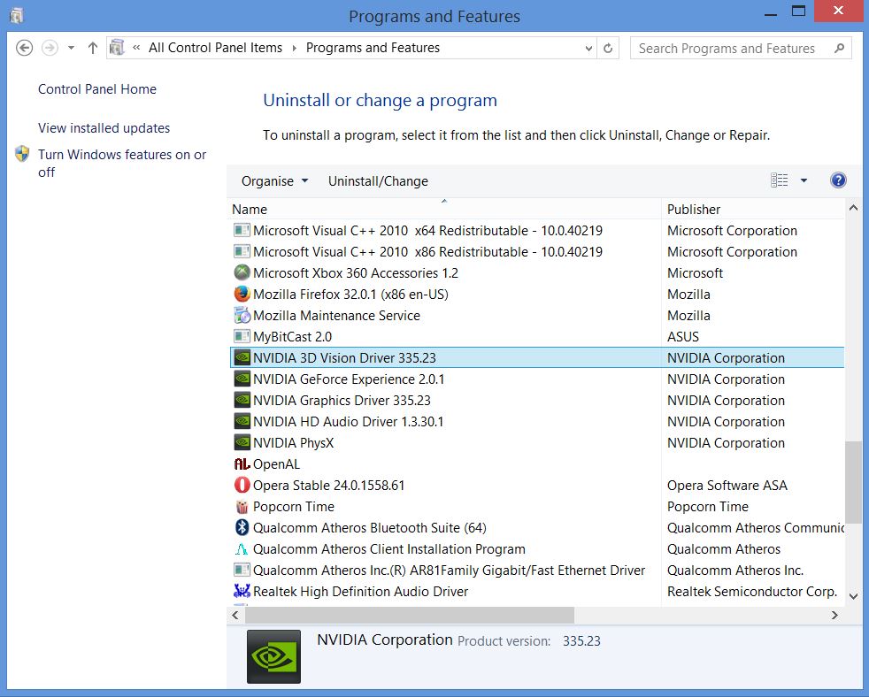Open Turn Windows features on or off

pos(122,163)
